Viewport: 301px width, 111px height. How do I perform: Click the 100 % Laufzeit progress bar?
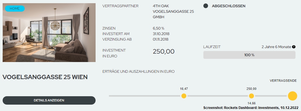[249, 55]
